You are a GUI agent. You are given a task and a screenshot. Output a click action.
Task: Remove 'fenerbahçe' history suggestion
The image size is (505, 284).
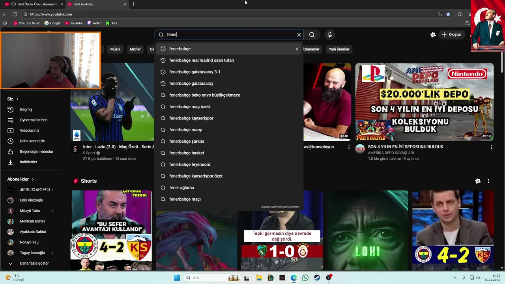point(297,49)
